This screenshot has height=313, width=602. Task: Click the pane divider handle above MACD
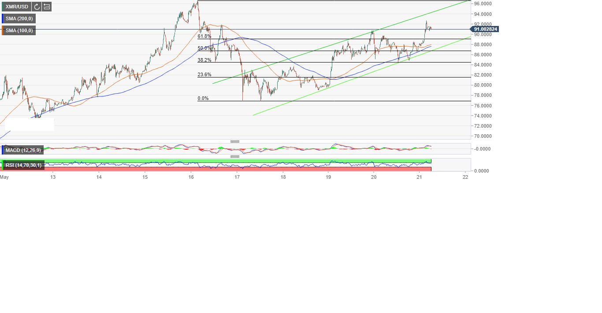point(235,142)
